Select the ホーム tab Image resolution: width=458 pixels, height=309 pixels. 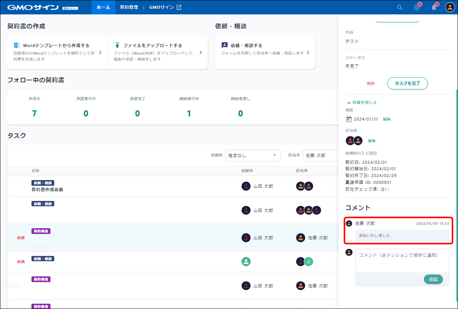pyautogui.click(x=103, y=7)
